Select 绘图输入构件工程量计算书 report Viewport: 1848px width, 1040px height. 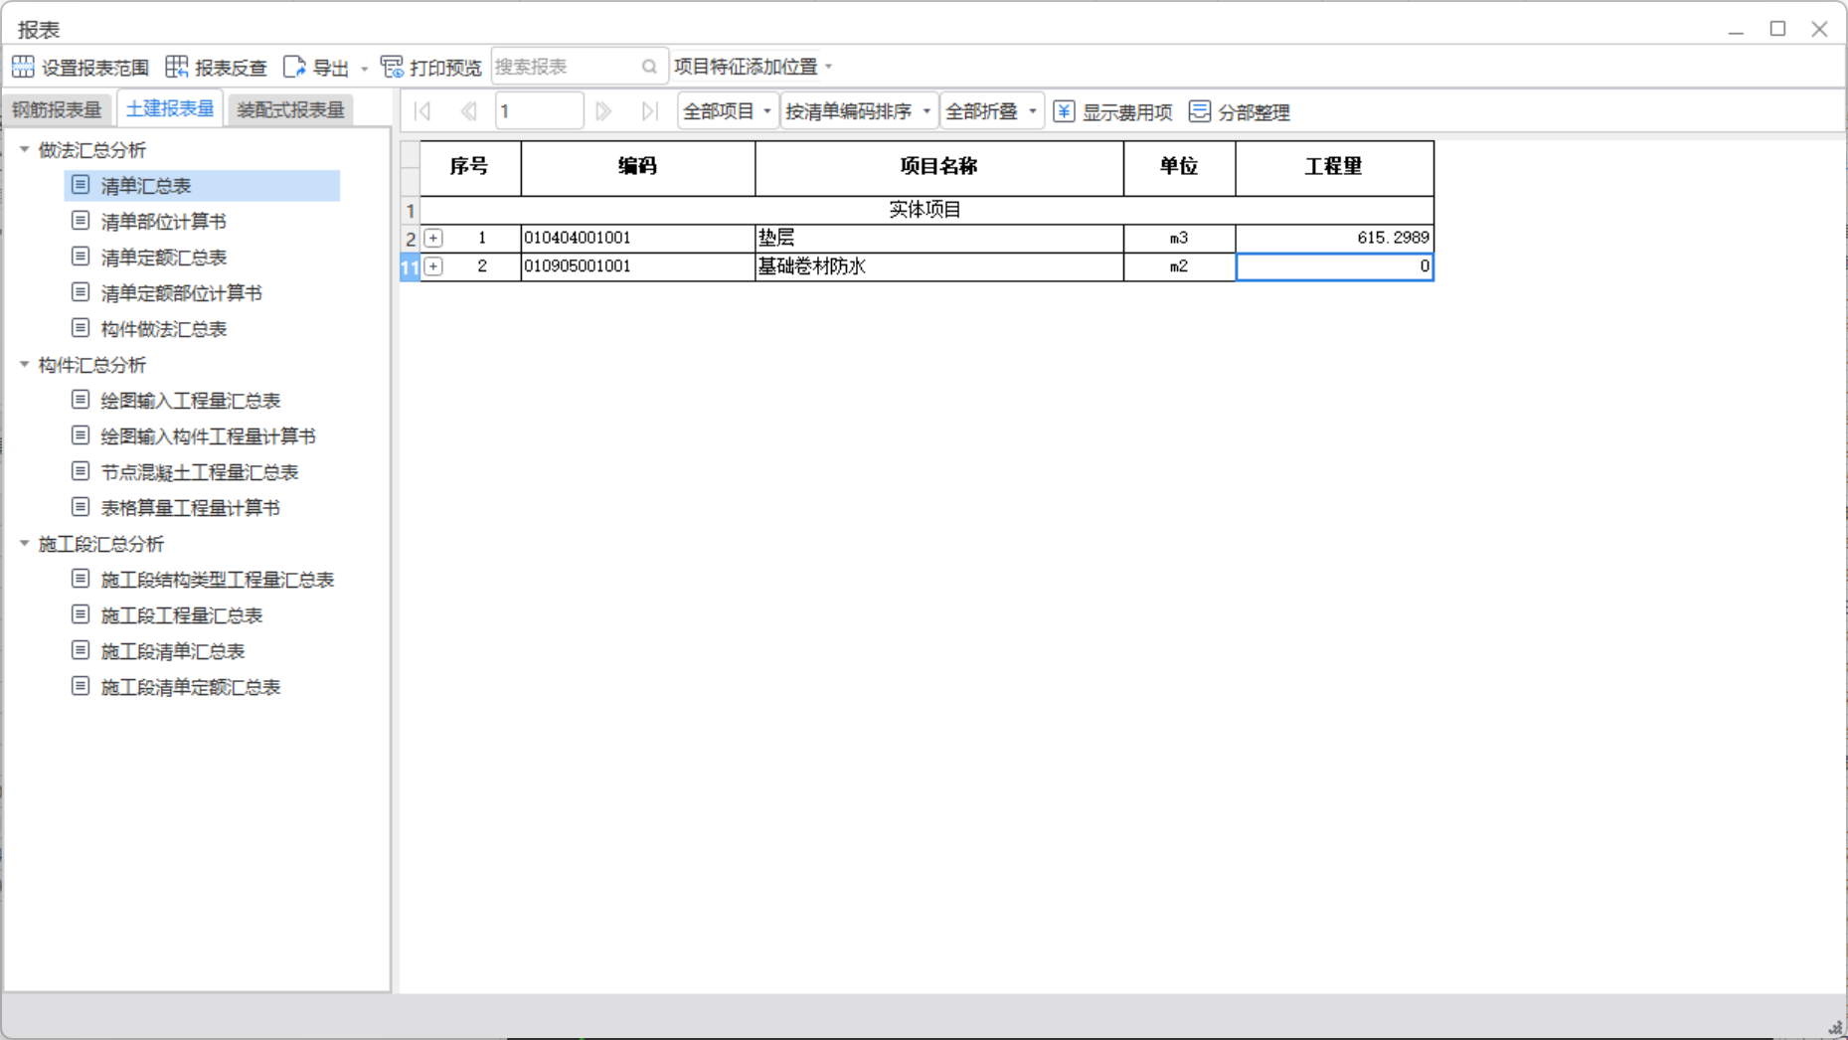[x=208, y=436]
